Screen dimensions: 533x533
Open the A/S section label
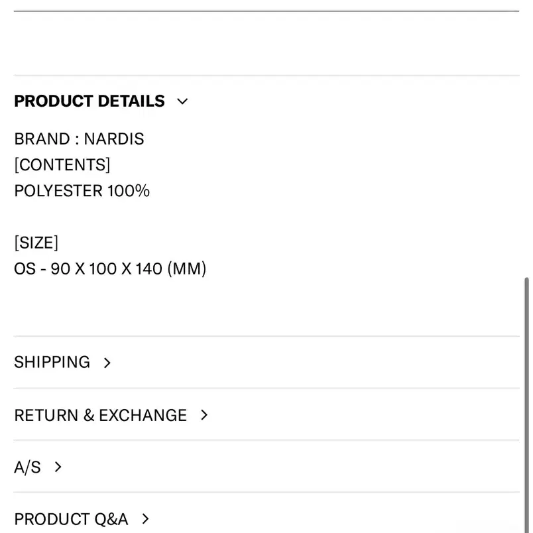(28, 467)
